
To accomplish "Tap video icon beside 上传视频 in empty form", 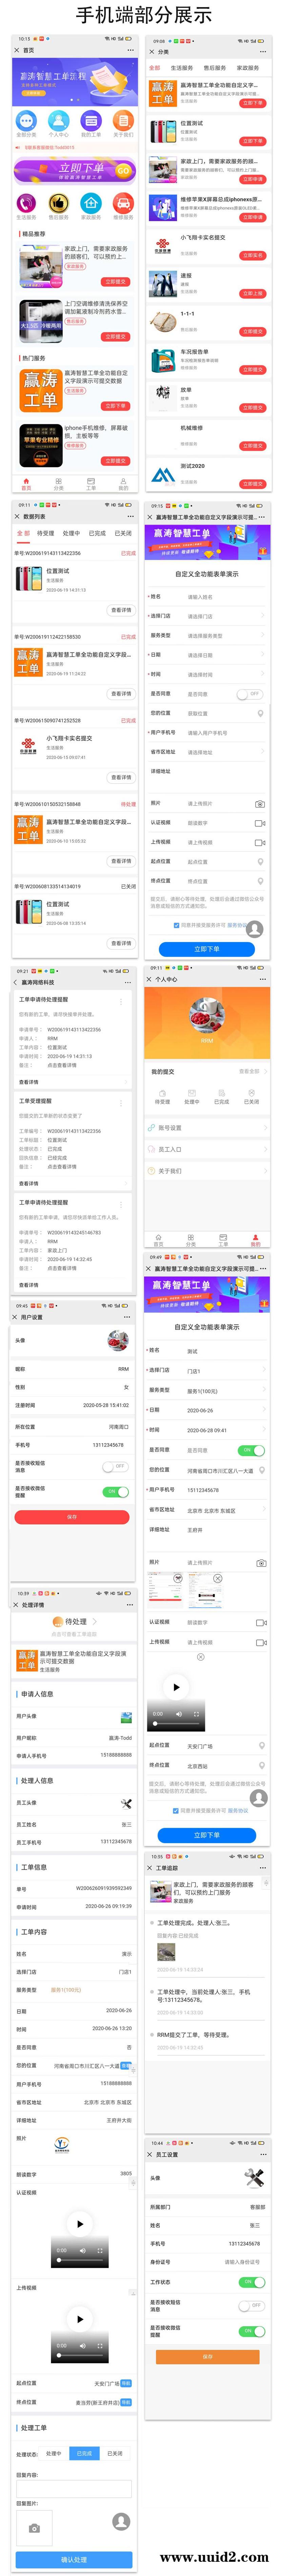I will point(260,843).
